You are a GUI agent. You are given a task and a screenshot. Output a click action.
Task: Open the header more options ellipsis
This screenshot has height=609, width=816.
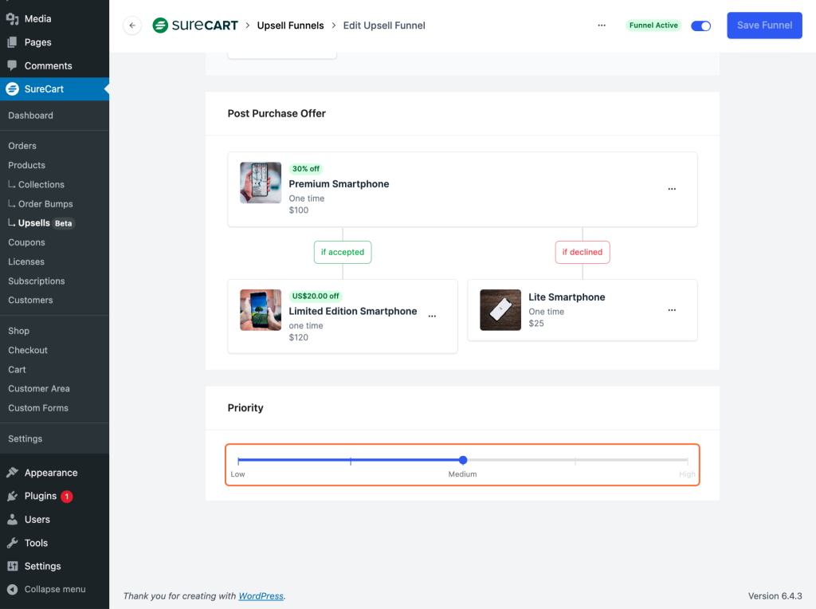pos(602,26)
